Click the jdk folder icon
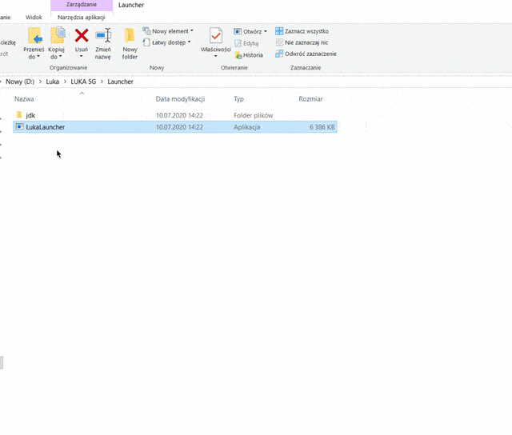 (x=19, y=115)
